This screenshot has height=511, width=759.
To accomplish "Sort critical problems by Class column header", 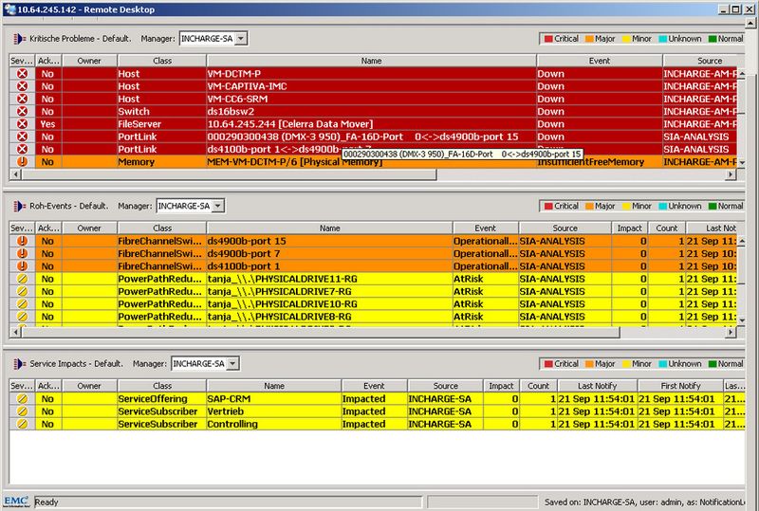I will [162, 61].
